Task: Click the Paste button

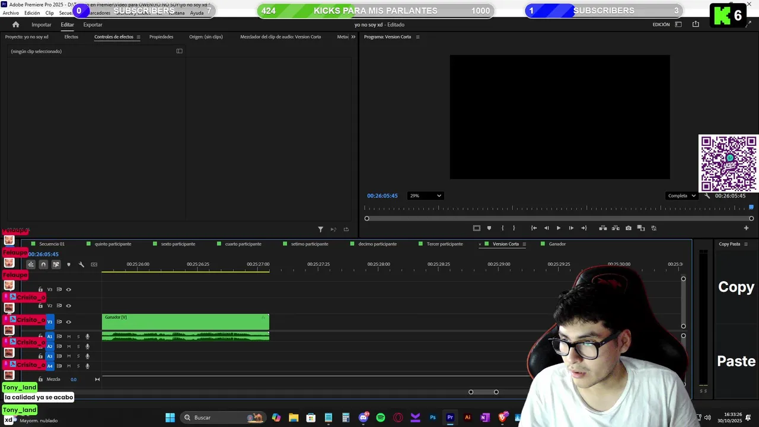Action: [x=736, y=361]
